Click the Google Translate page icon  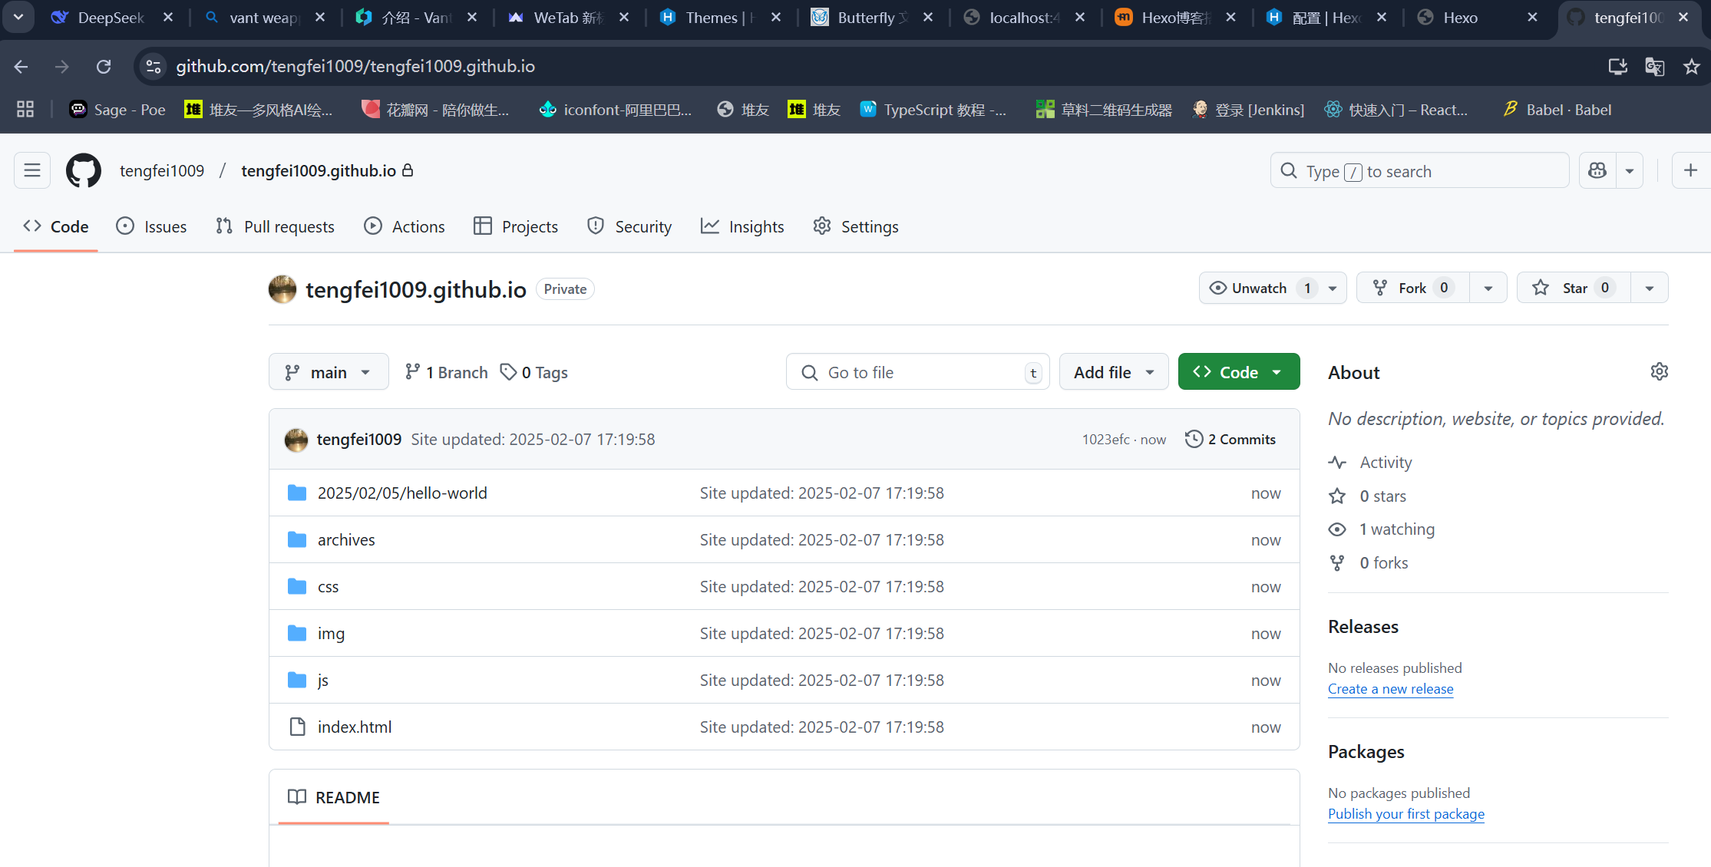(1654, 67)
